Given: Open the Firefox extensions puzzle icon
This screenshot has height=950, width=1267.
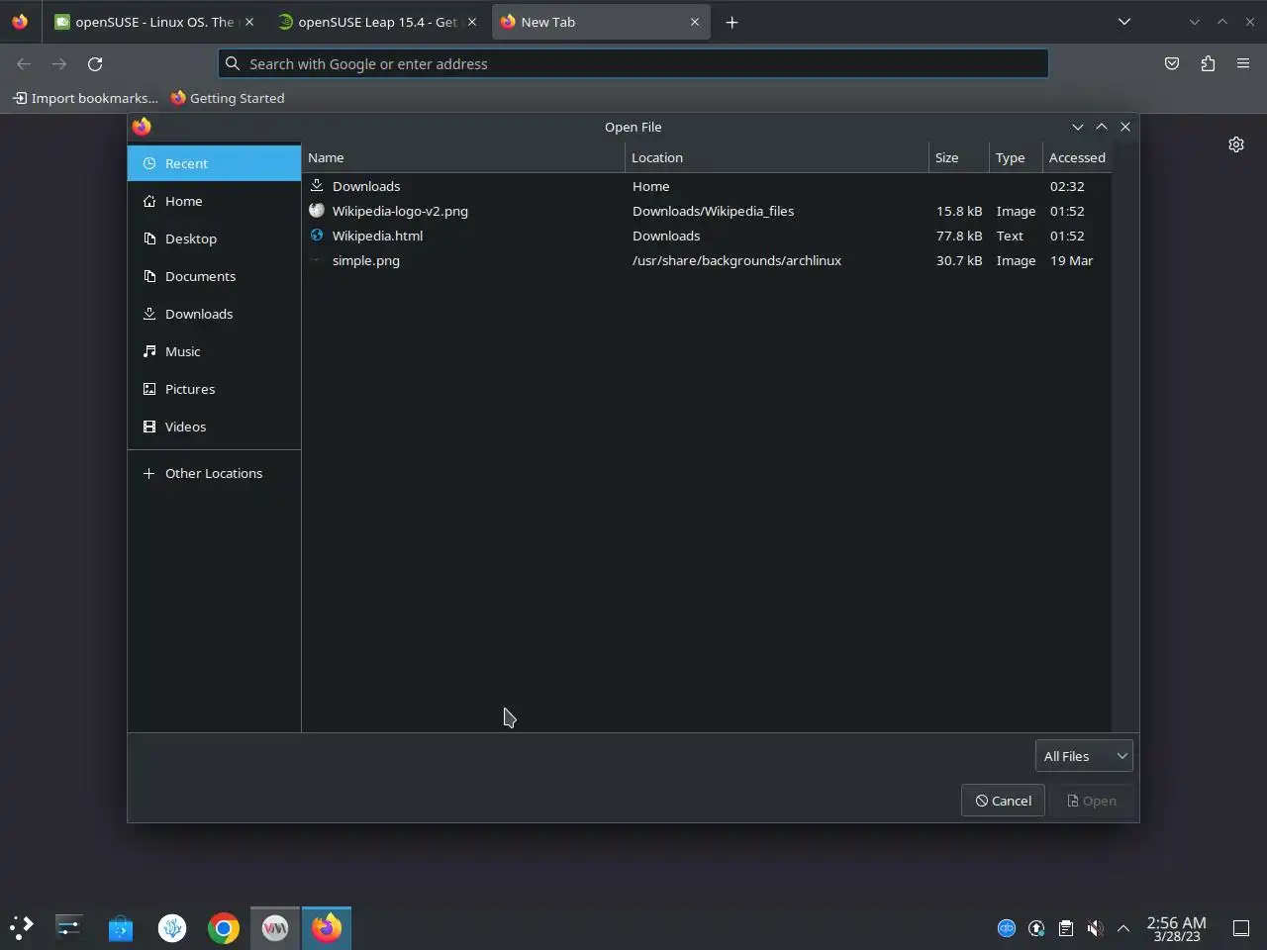Looking at the screenshot, I should pyautogui.click(x=1208, y=63).
